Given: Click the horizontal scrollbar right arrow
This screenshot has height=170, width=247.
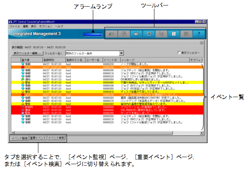Looking at the screenshot, I should (x=201, y=133).
